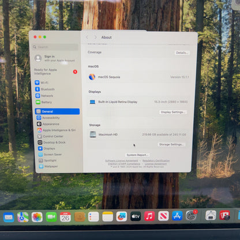Open Mail from the dock
The height and width of the screenshot is (240, 240).
pos(9,217)
